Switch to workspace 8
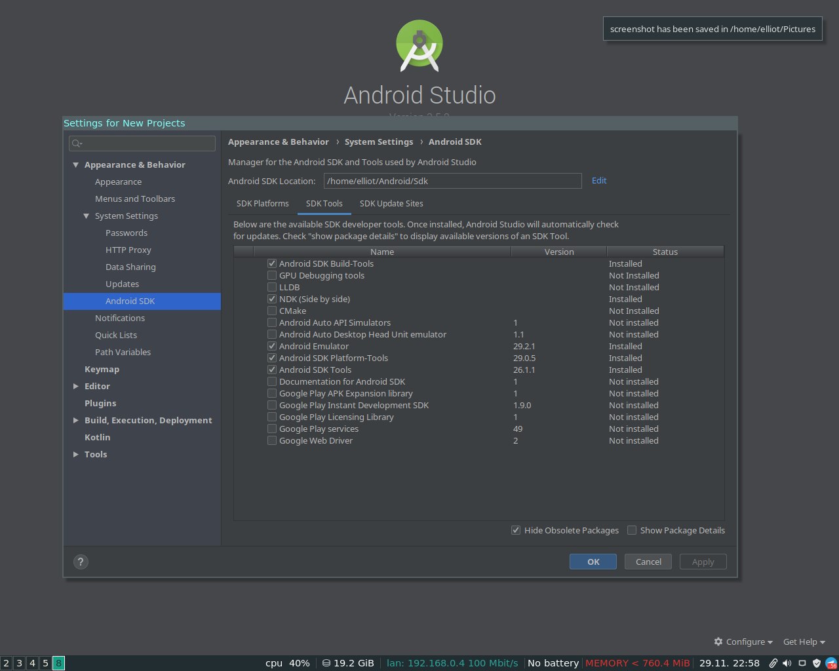Image resolution: width=839 pixels, height=671 pixels. [x=58, y=663]
